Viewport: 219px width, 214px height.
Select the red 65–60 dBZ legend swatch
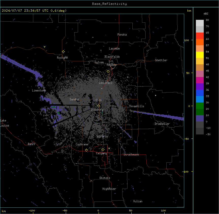click(x=200, y=36)
